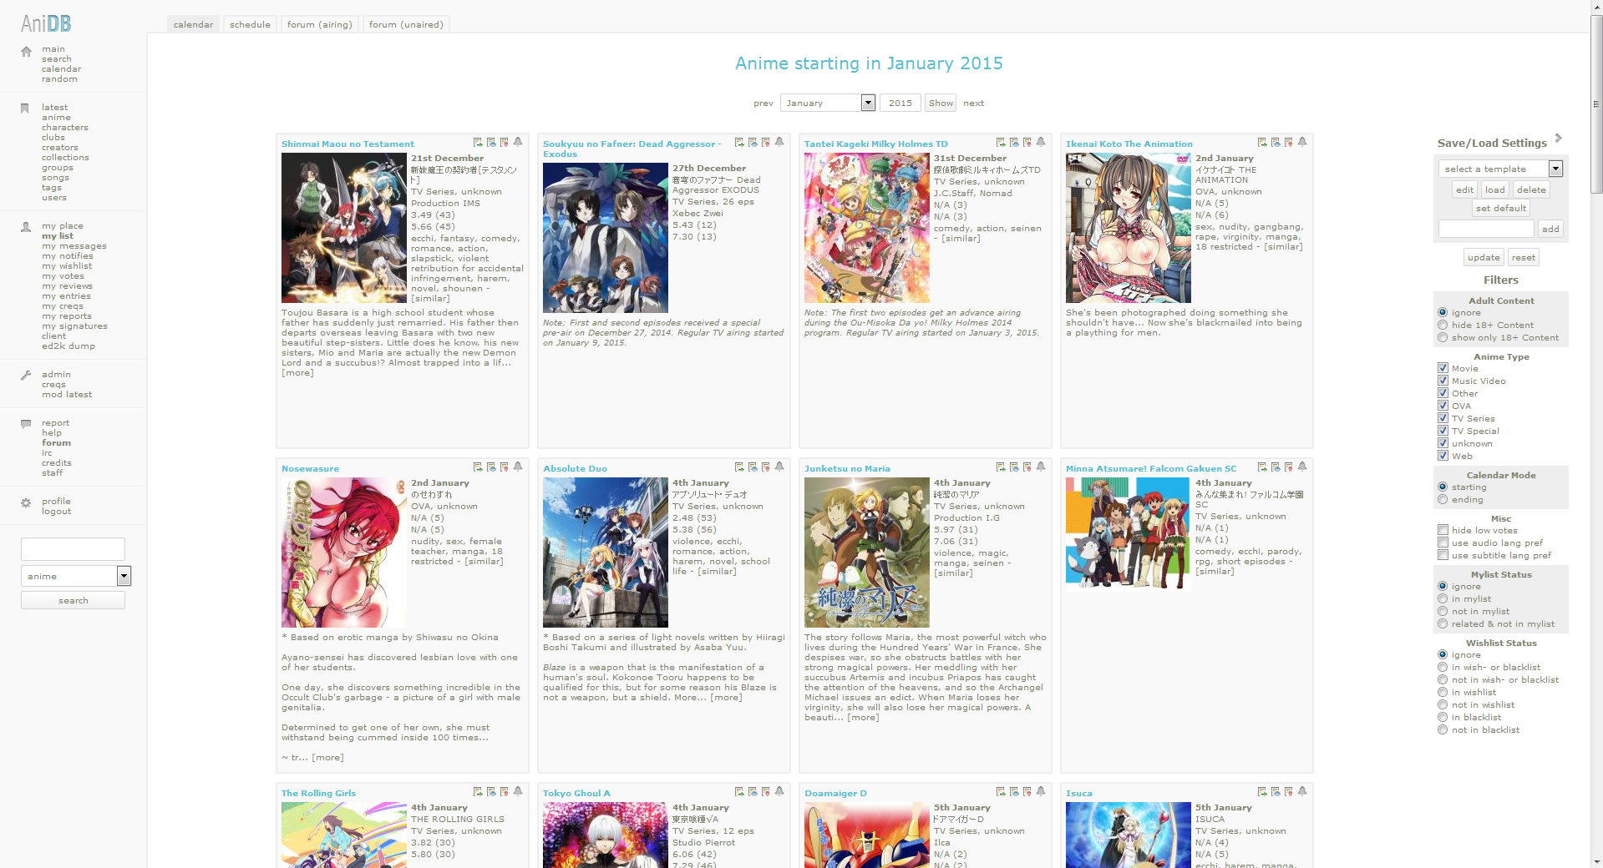Select the ending calendar mode

tap(1443, 500)
